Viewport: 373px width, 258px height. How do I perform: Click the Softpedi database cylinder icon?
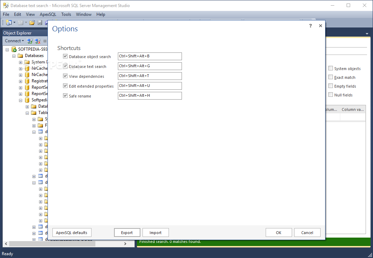[x=27, y=100]
